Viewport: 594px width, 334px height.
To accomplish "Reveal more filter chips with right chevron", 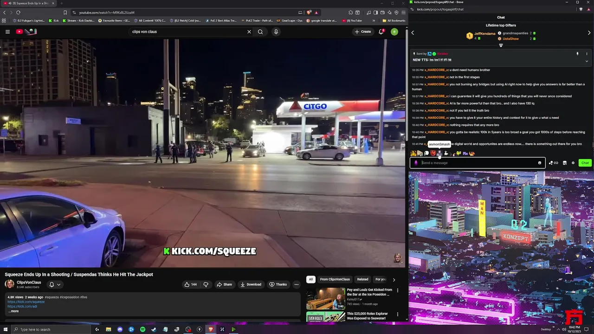I will (394, 280).
